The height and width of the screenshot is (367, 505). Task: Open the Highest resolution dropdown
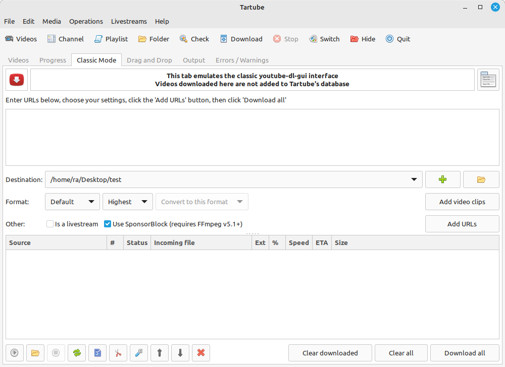click(x=128, y=202)
